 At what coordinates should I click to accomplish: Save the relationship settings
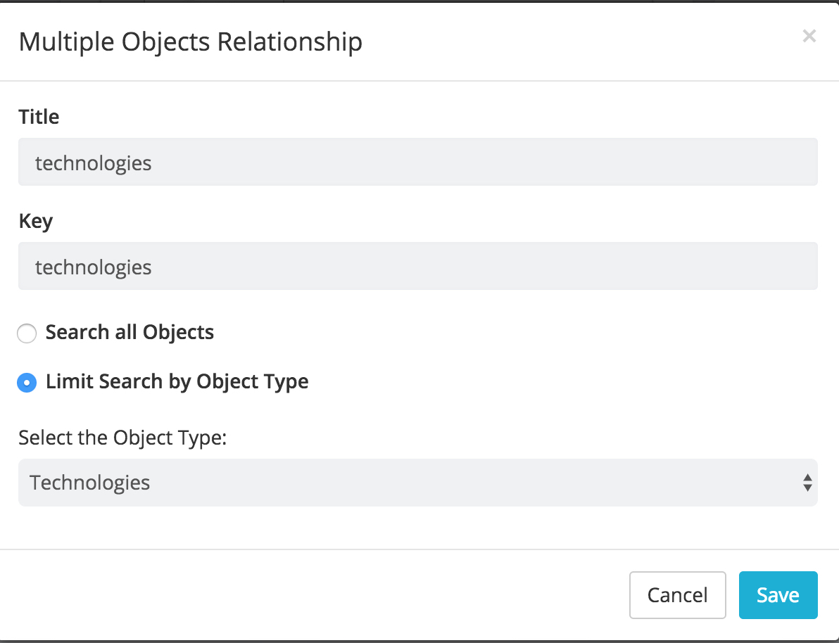(778, 595)
